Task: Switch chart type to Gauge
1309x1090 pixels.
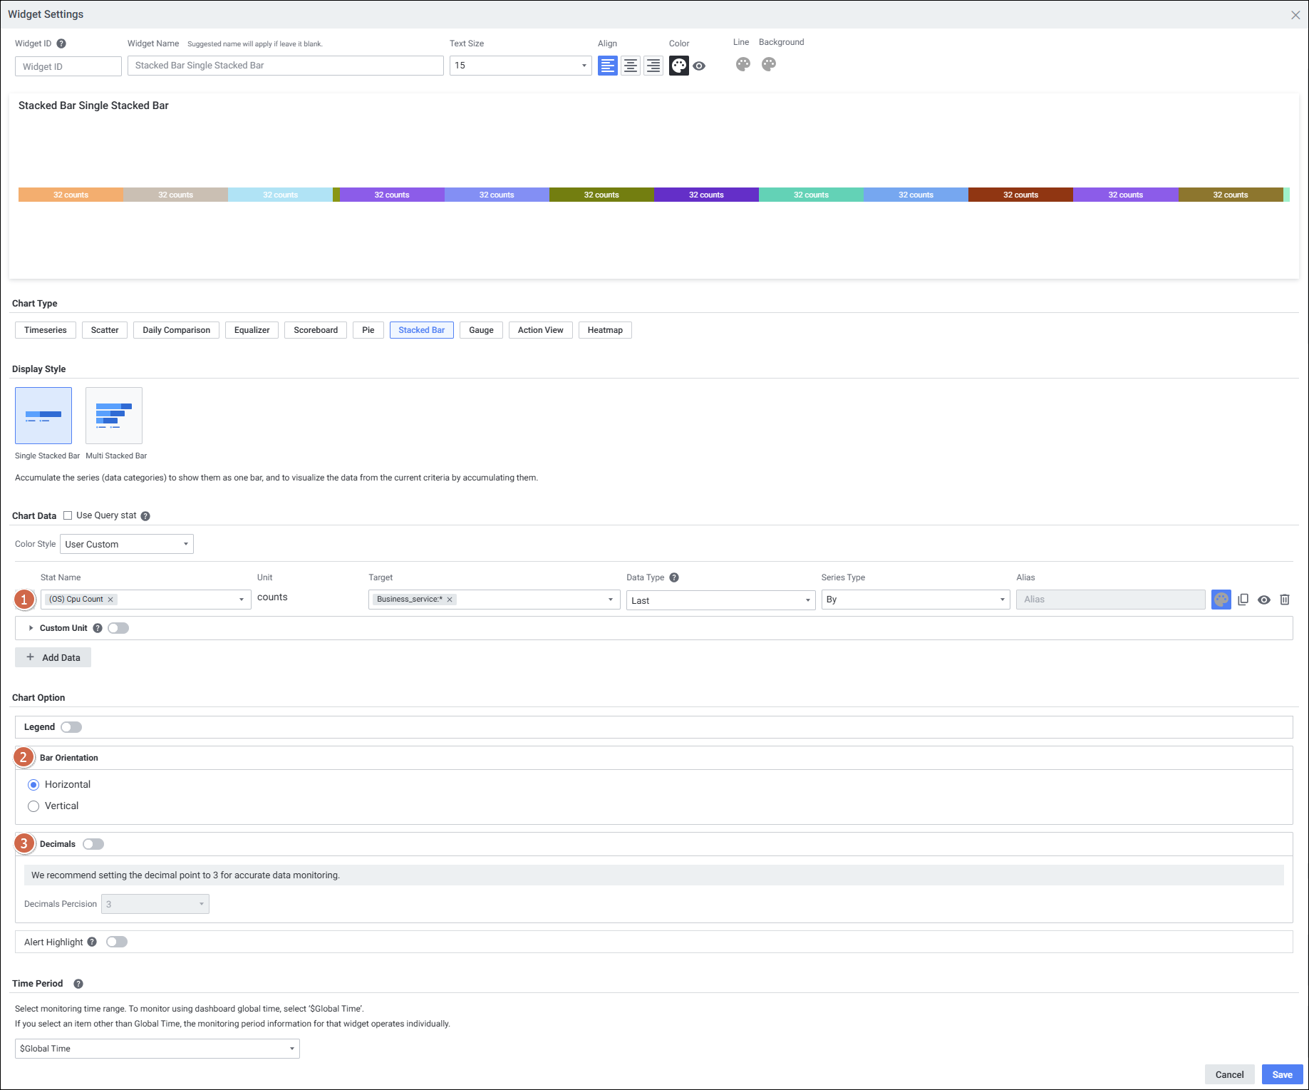Action: tap(481, 330)
